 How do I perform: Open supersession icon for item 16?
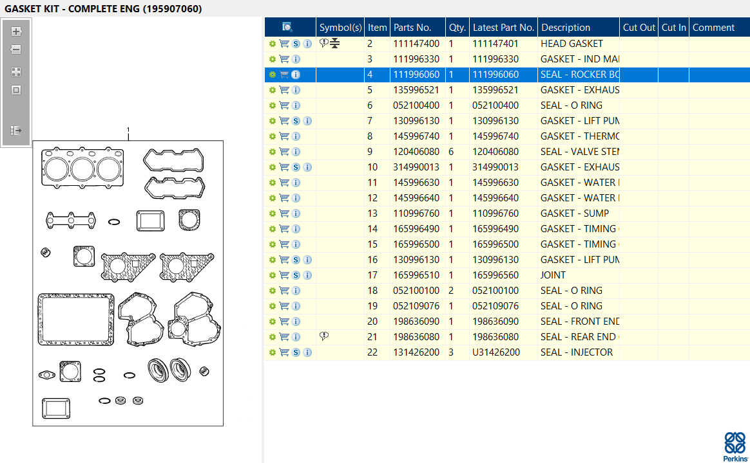[296, 260]
